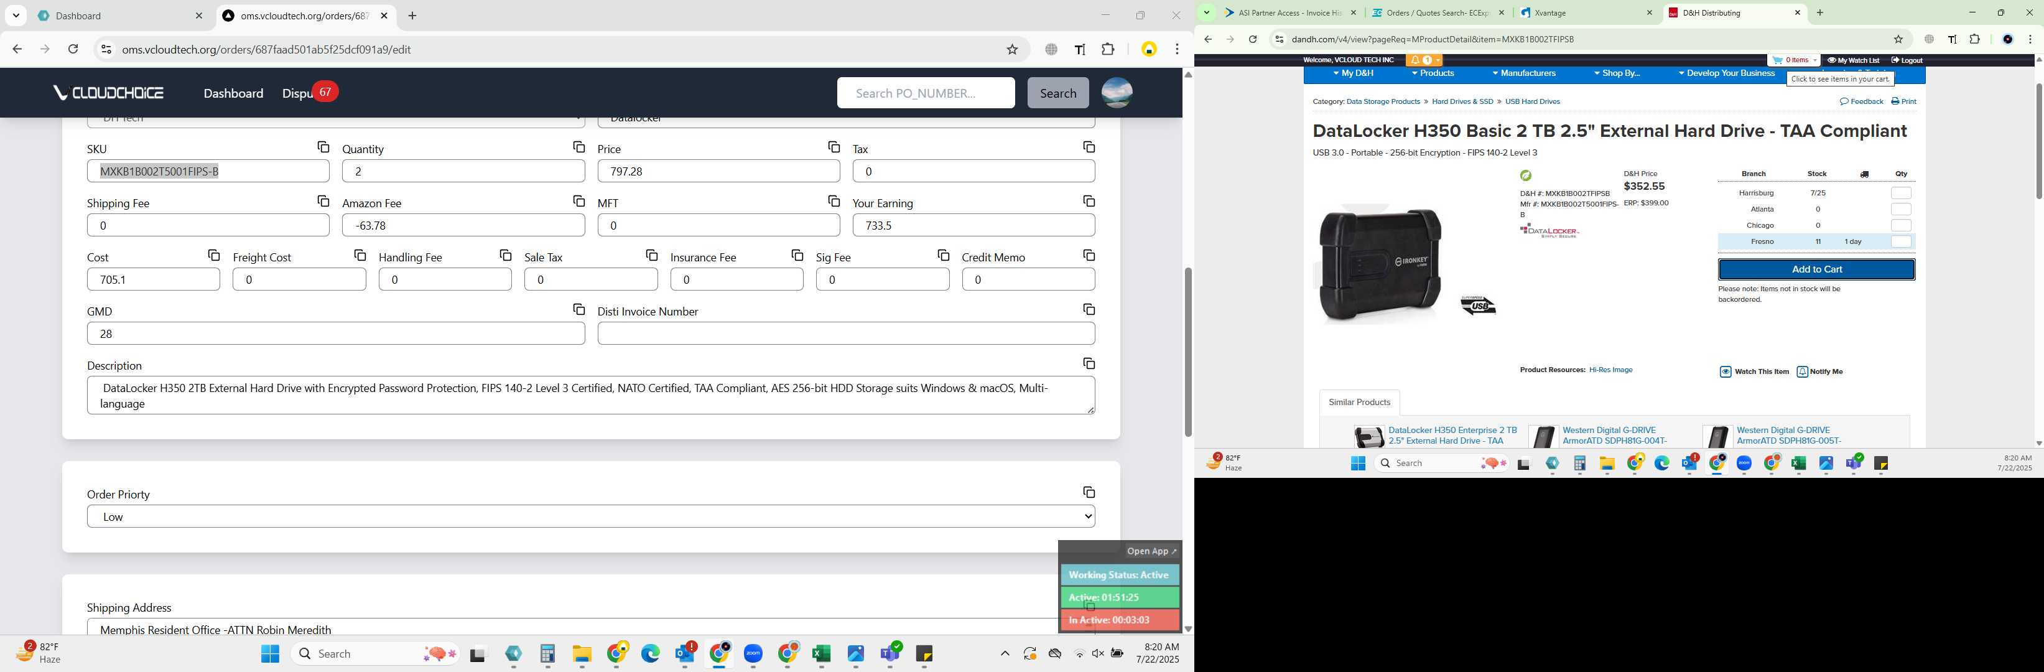Image resolution: width=2044 pixels, height=672 pixels.
Task: Copy the Insurance Fee value
Action: [797, 256]
